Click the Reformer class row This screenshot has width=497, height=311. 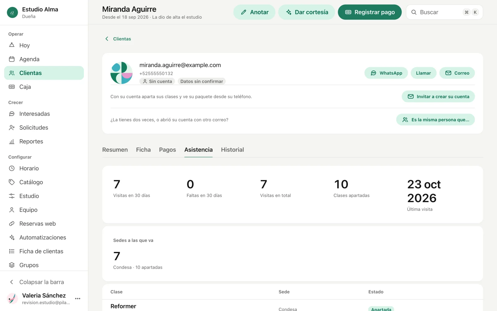[x=293, y=306]
